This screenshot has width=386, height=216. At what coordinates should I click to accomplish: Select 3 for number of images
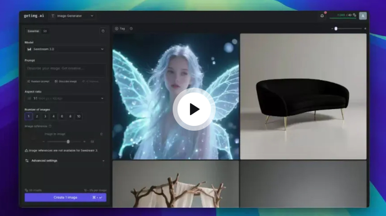[45, 116]
